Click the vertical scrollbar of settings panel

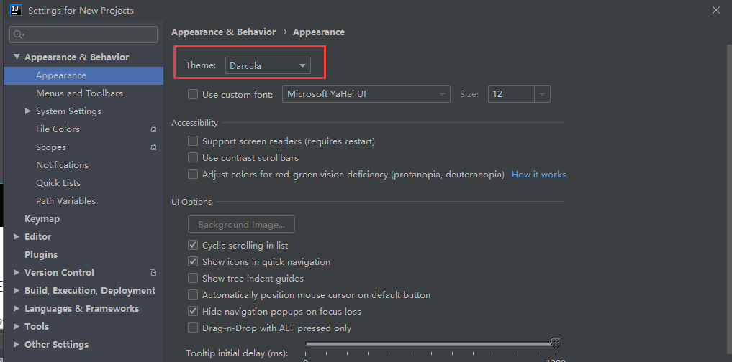click(x=729, y=200)
